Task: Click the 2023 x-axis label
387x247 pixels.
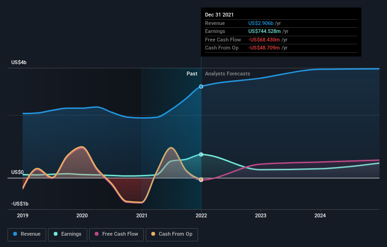Action: point(261,216)
